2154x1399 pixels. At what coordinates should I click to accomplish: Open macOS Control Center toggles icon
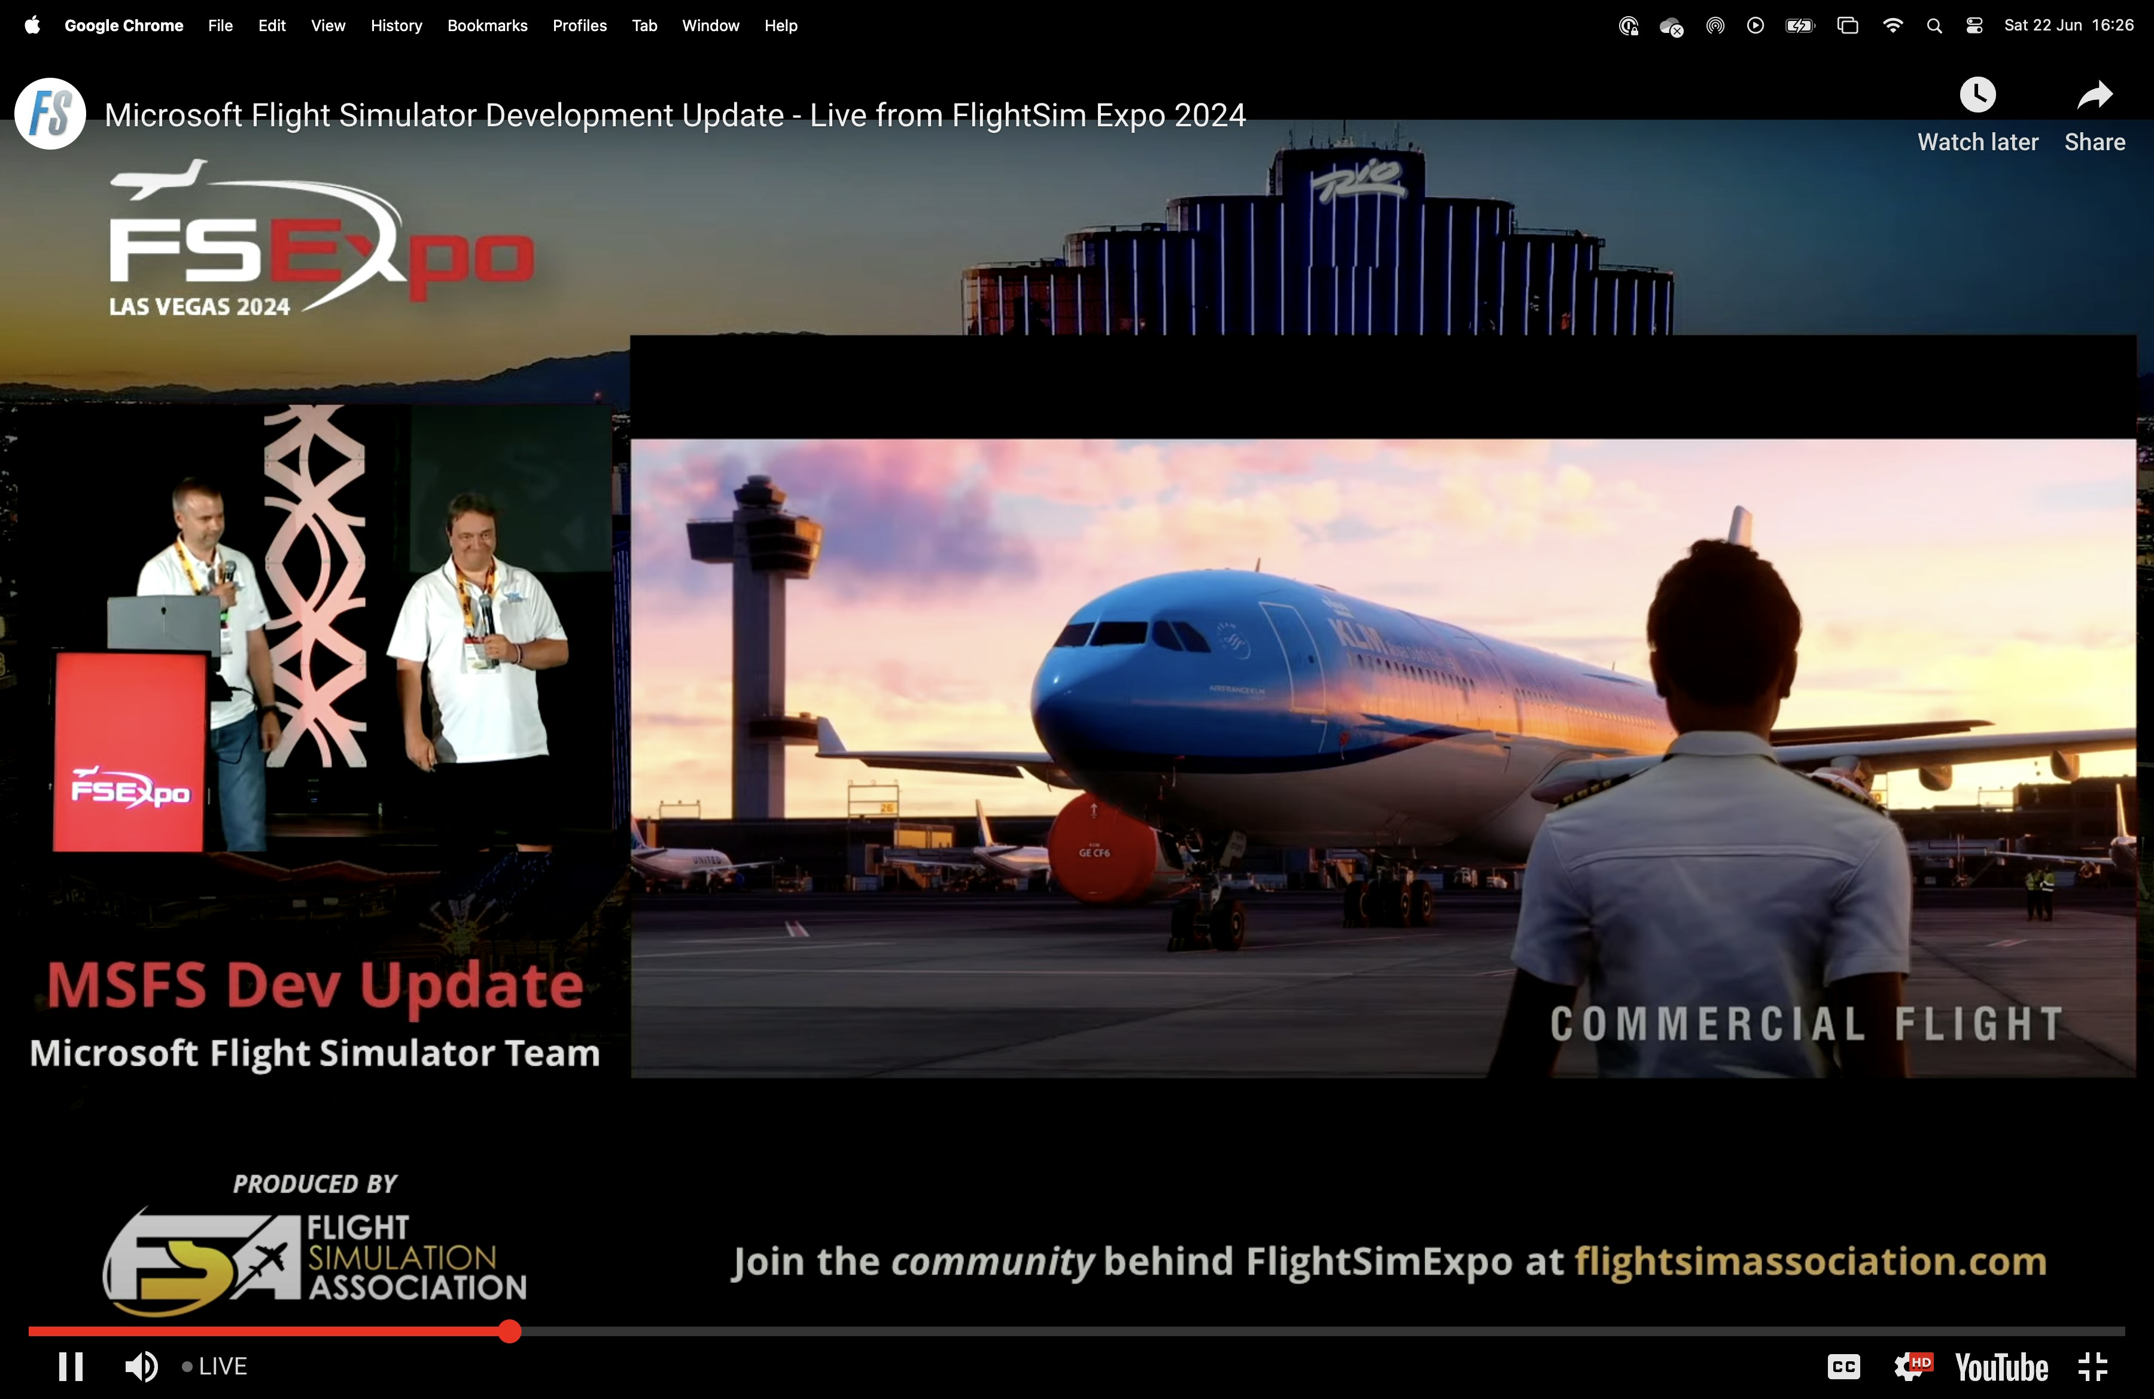tap(1975, 25)
